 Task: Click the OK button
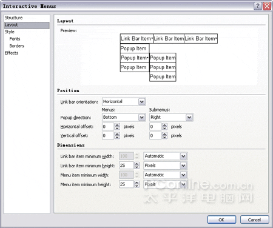[221, 220]
